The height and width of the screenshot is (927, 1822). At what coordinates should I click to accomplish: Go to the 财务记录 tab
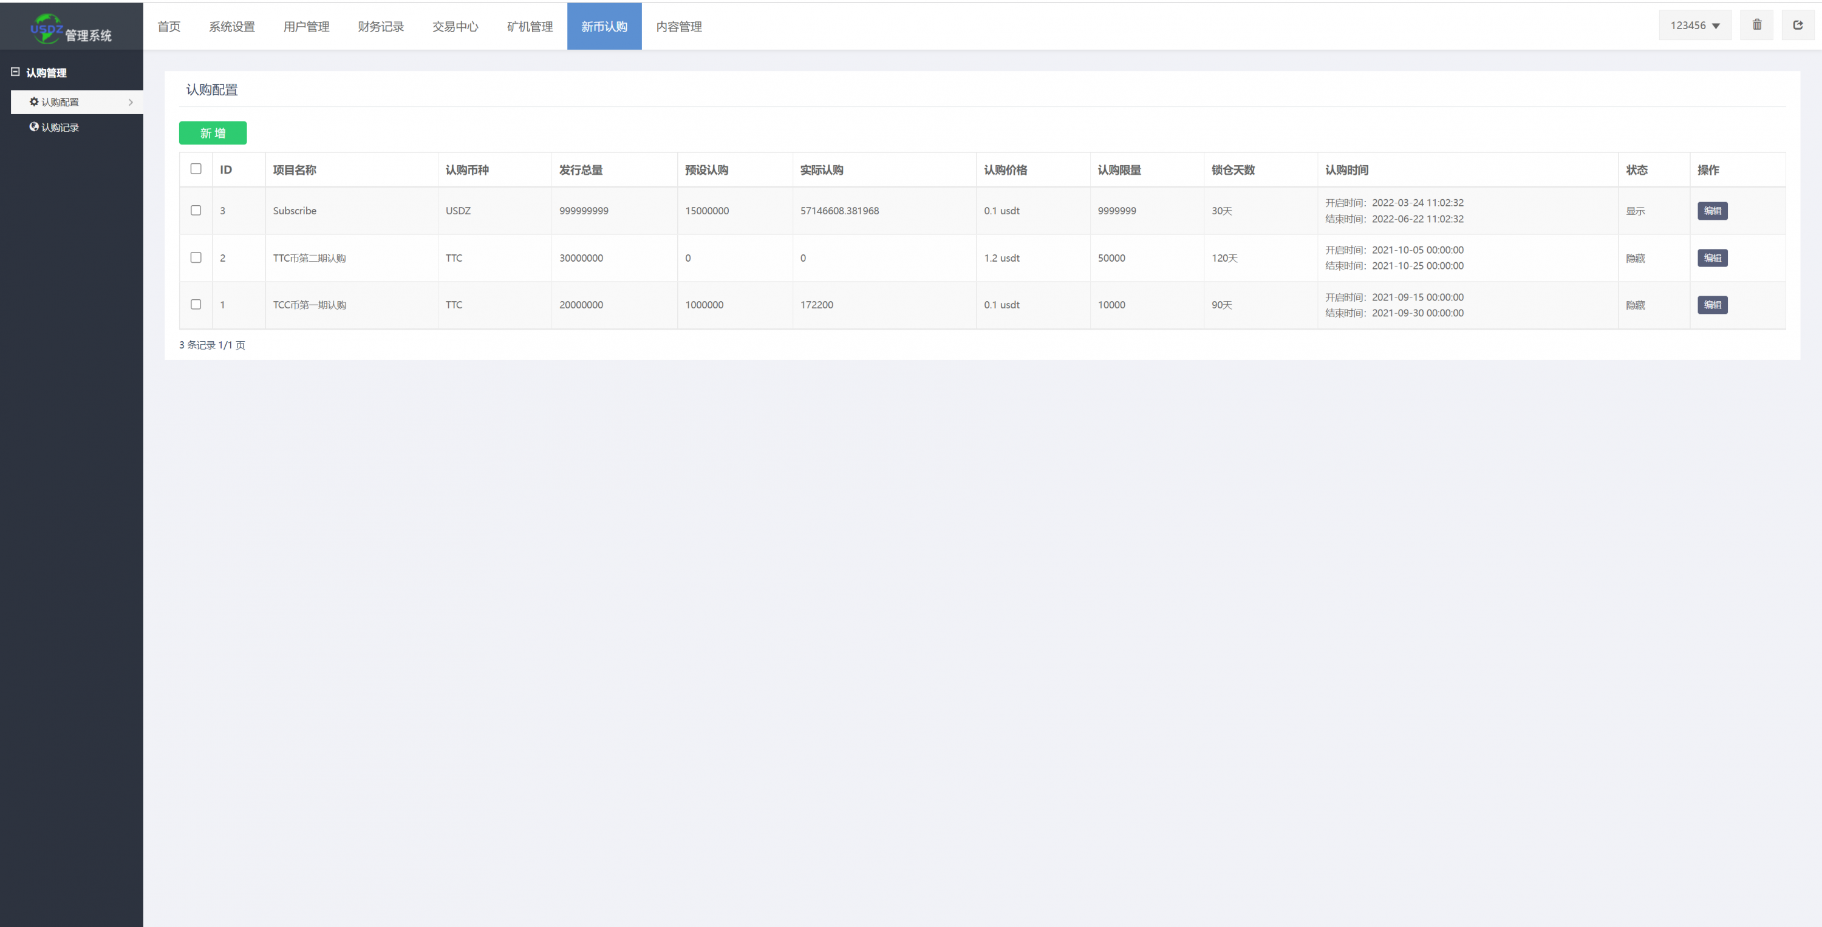[381, 27]
